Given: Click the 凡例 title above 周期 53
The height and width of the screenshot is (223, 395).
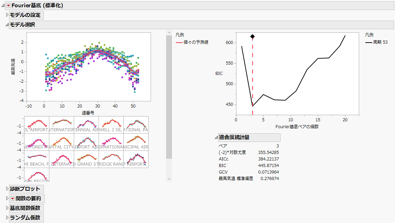Looking at the screenshot, I should (x=369, y=35).
